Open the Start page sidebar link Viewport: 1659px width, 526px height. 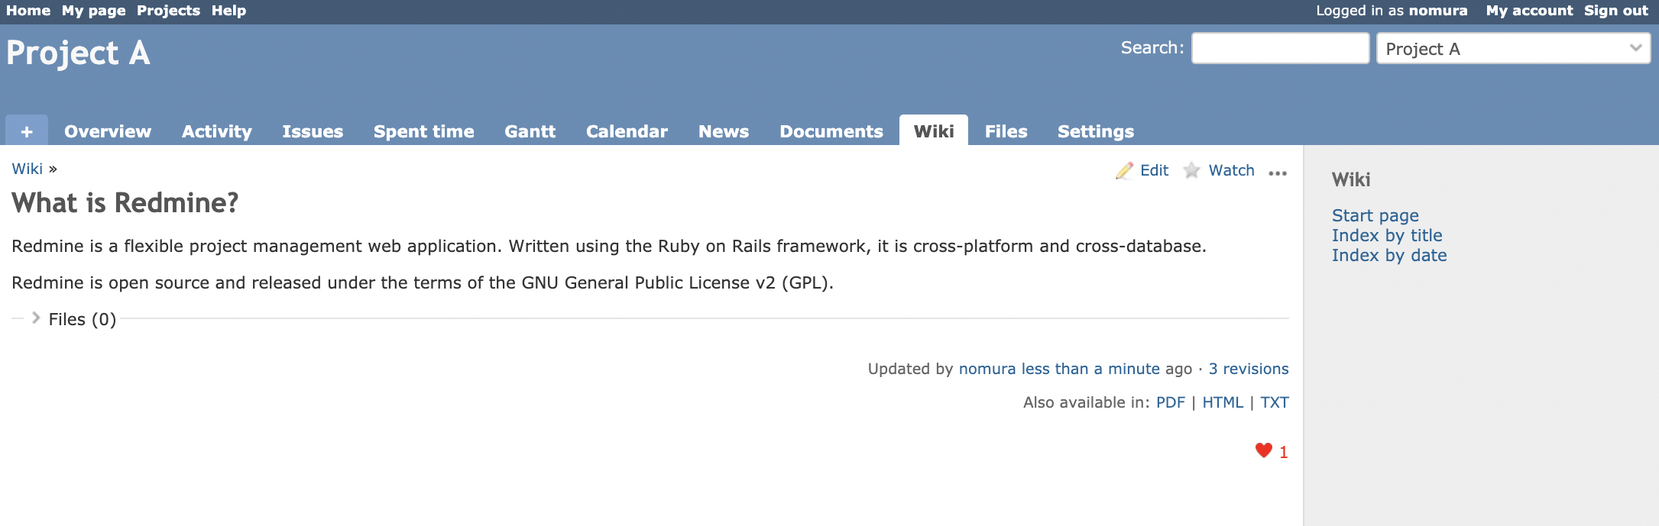coord(1375,215)
